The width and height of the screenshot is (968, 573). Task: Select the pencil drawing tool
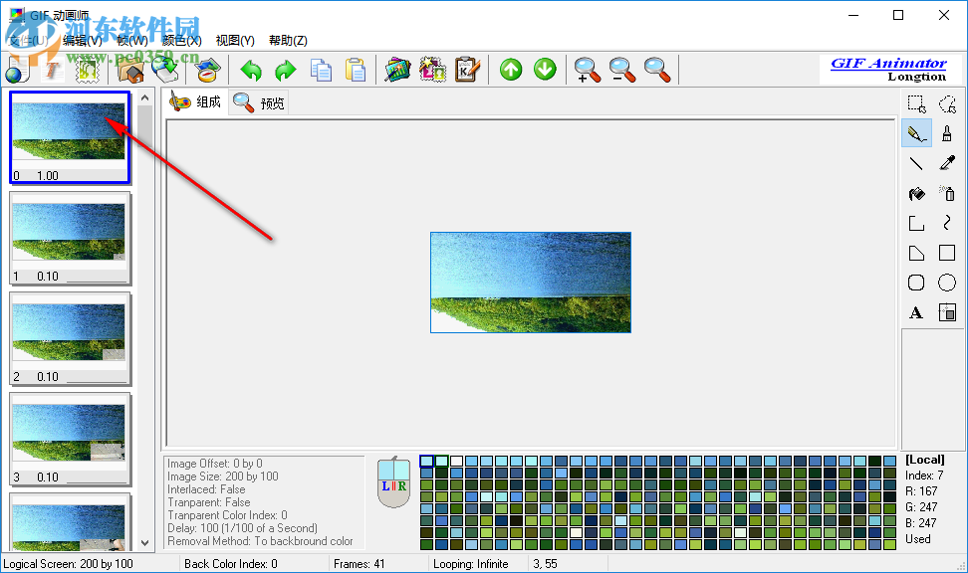click(x=916, y=134)
